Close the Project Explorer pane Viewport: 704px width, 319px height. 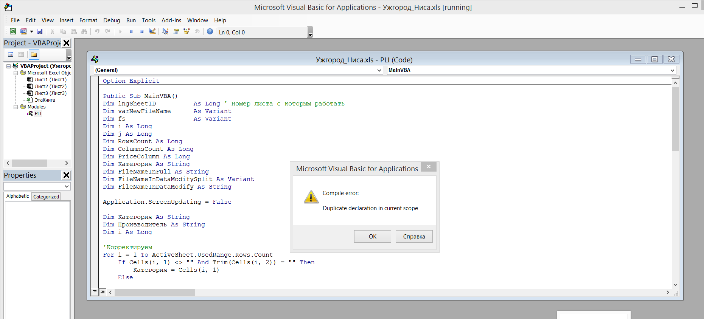coord(67,43)
